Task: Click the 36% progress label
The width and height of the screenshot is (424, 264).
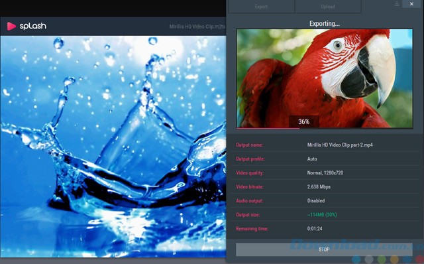Action: (303, 121)
